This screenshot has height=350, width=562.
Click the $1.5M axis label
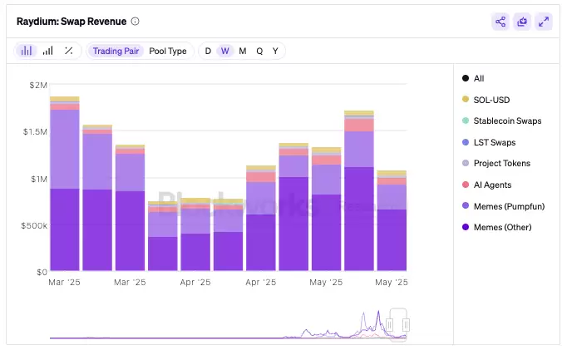coord(35,132)
